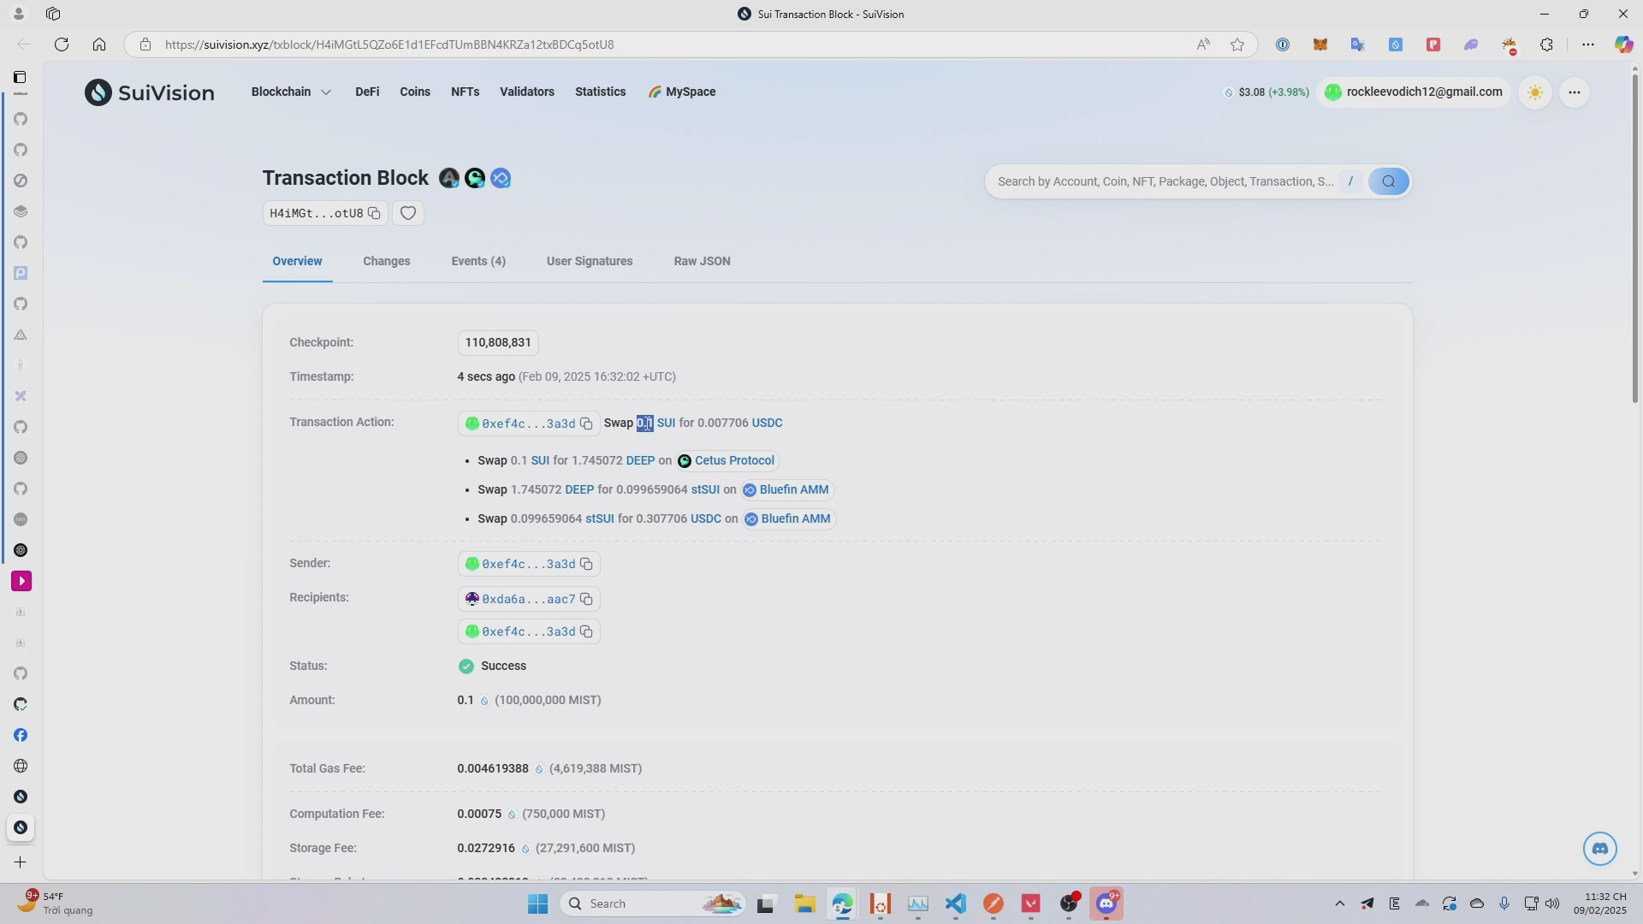Open sender address 0xef4c...3a3d link
The width and height of the screenshot is (1643, 924).
tap(528, 564)
